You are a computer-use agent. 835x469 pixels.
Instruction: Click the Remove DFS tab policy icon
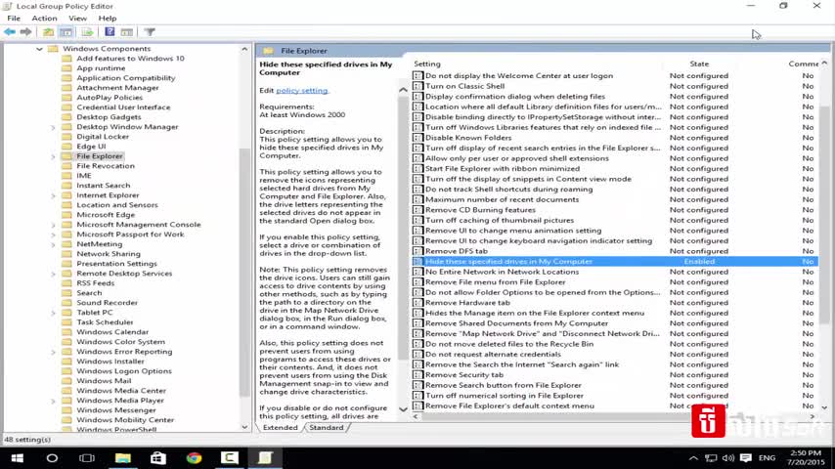[x=418, y=251]
